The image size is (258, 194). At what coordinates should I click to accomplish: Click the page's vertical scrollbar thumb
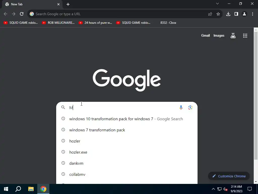coord(255,96)
